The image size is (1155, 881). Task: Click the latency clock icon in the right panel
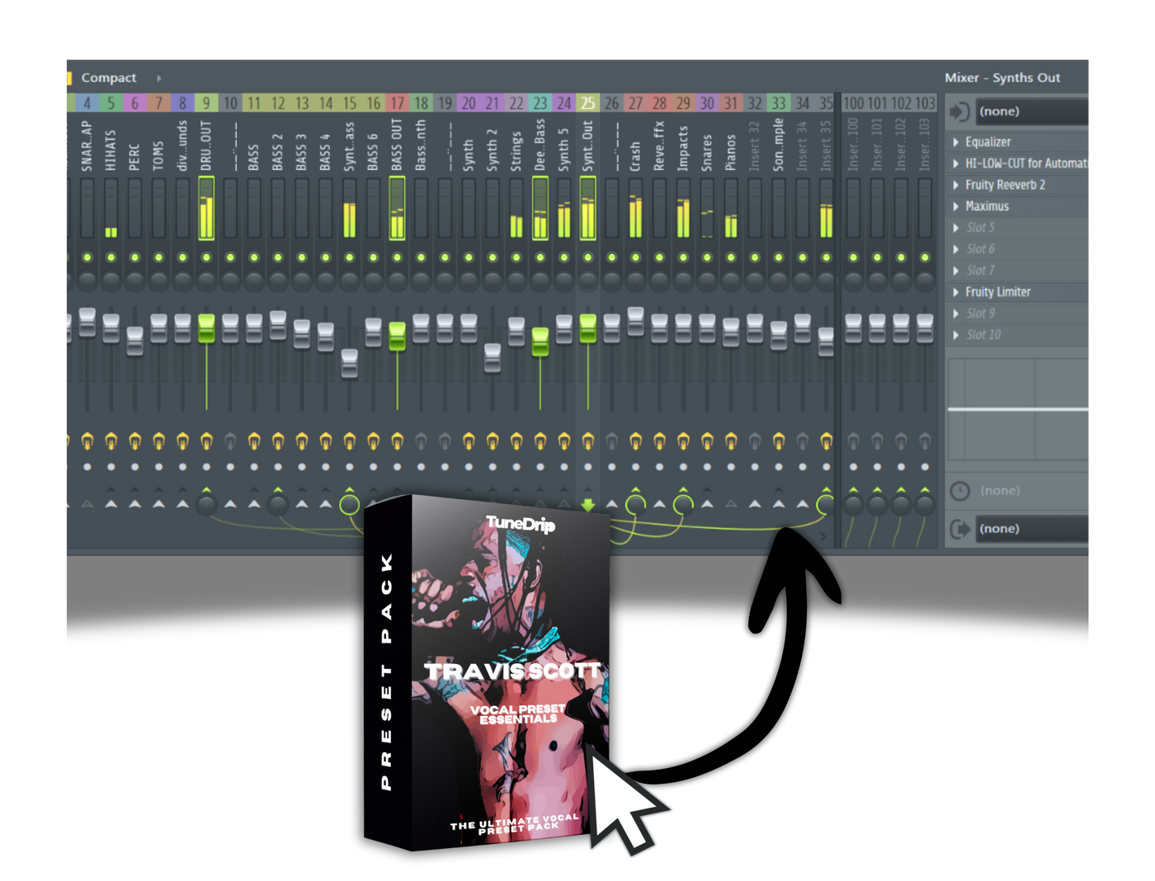[x=959, y=490]
